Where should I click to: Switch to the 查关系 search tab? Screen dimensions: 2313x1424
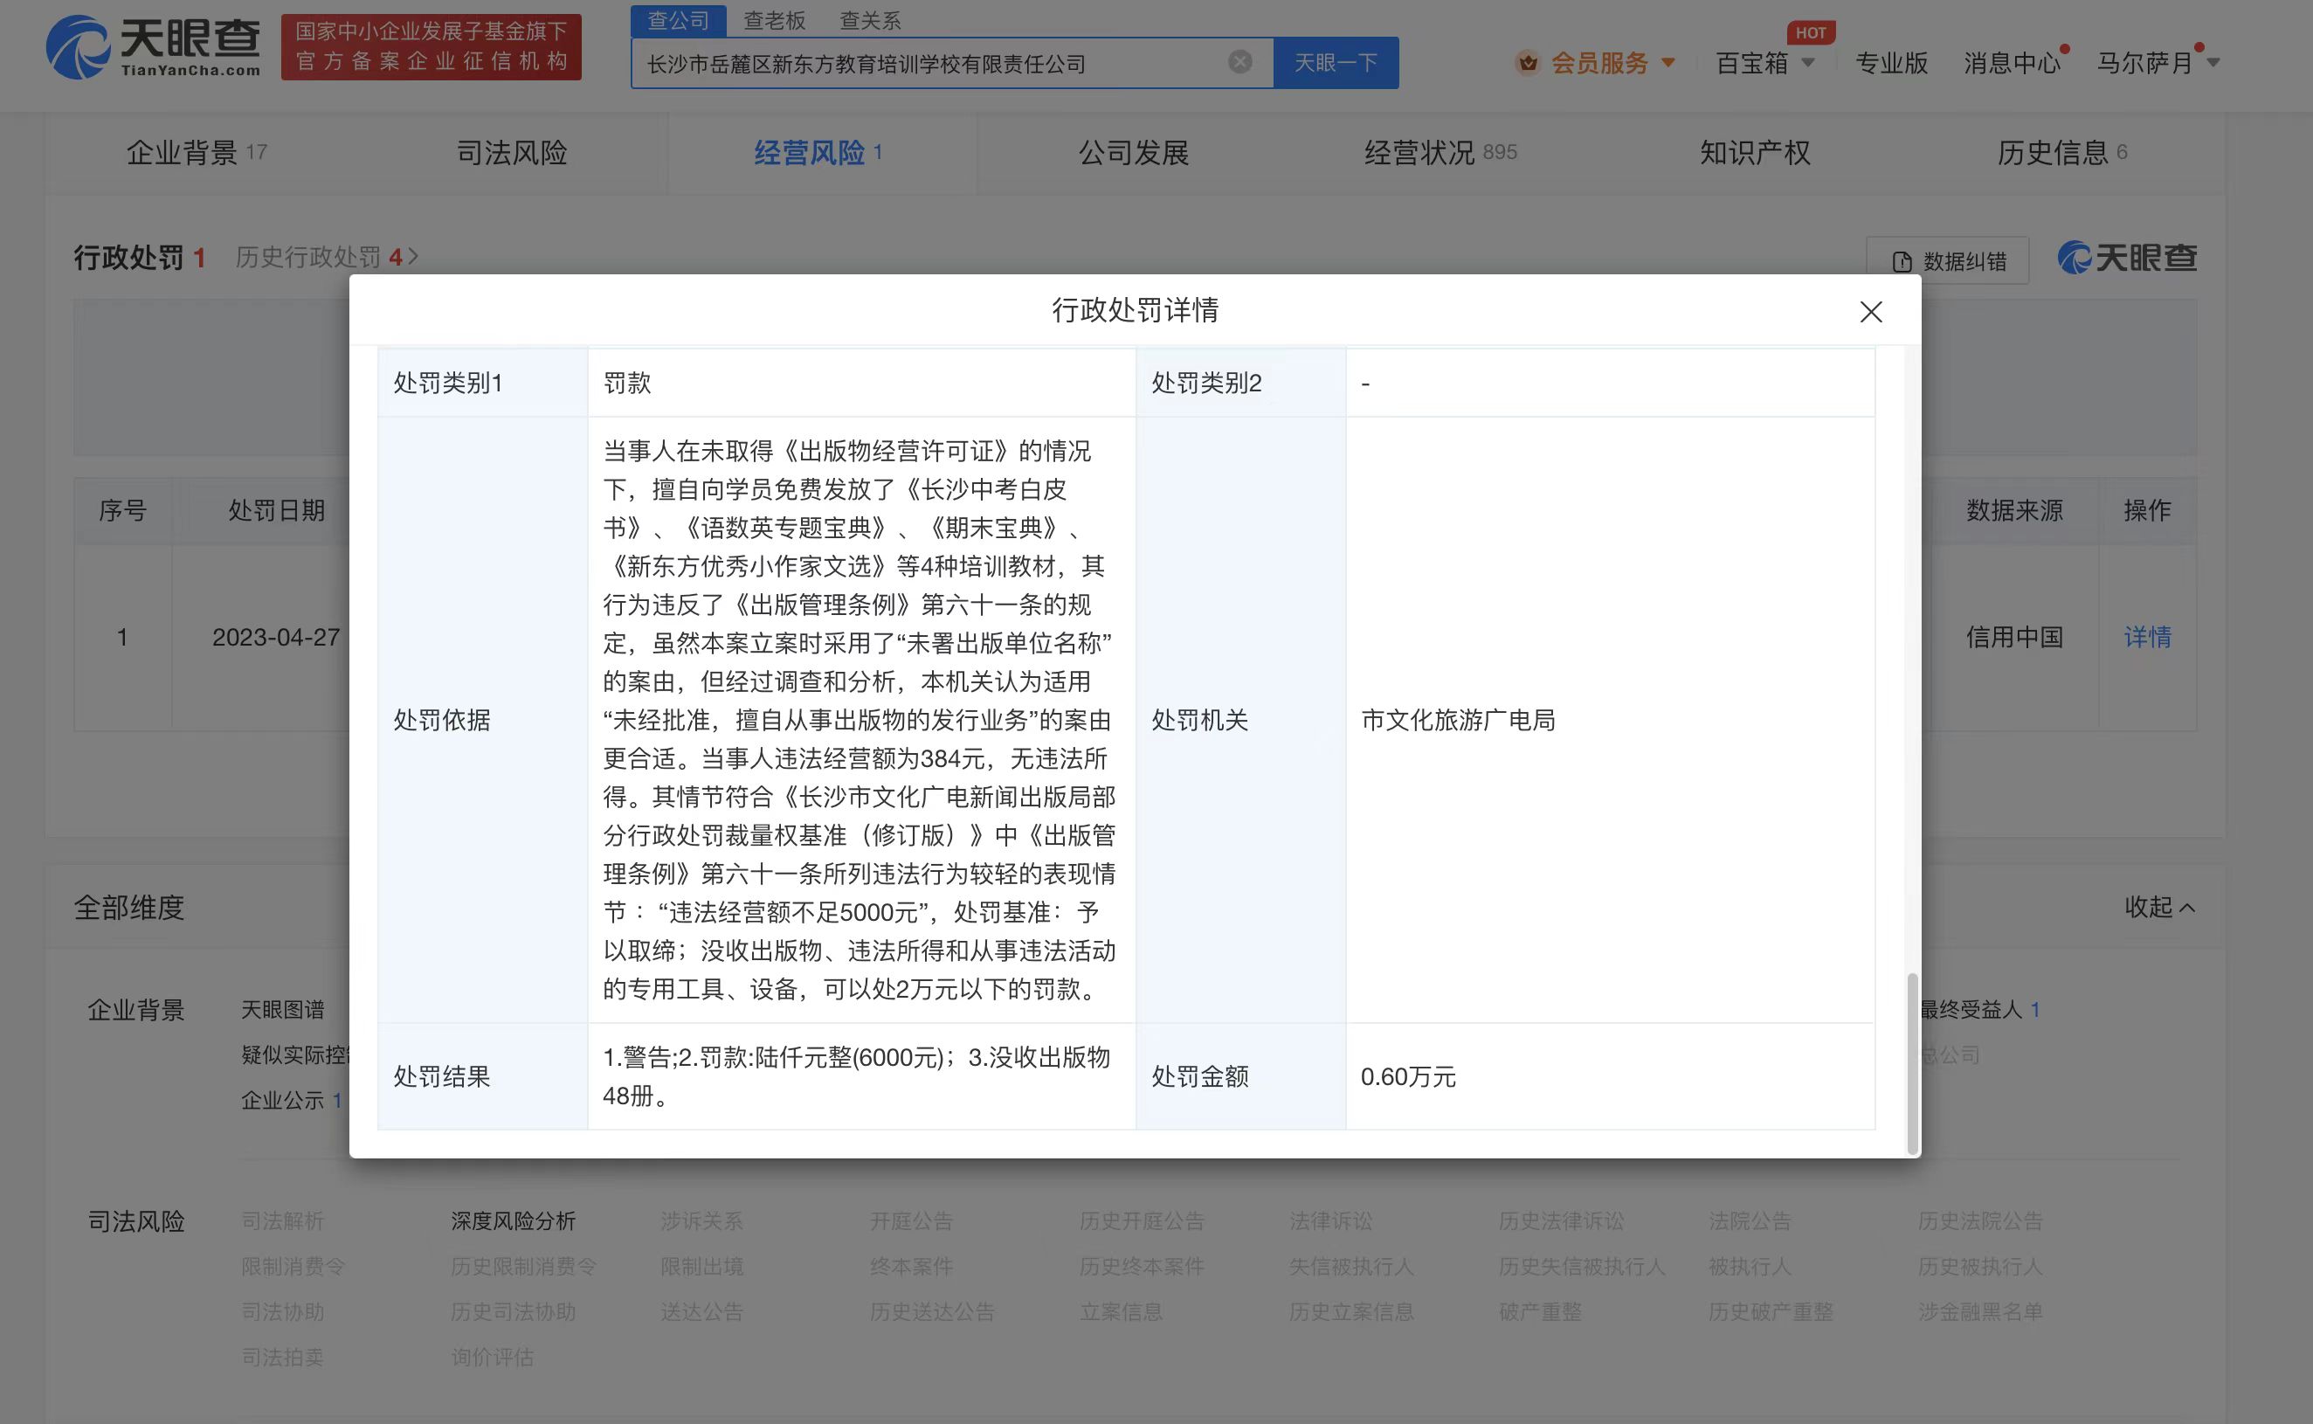click(870, 20)
